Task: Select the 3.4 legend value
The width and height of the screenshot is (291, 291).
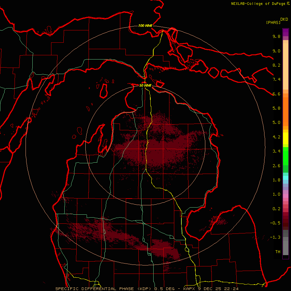Action: 276,151
